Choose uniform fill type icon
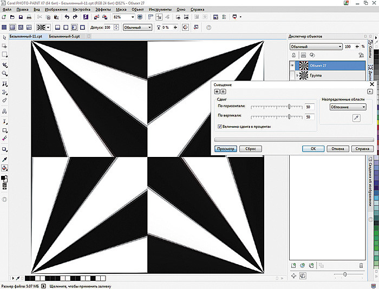 coord(4,27)
